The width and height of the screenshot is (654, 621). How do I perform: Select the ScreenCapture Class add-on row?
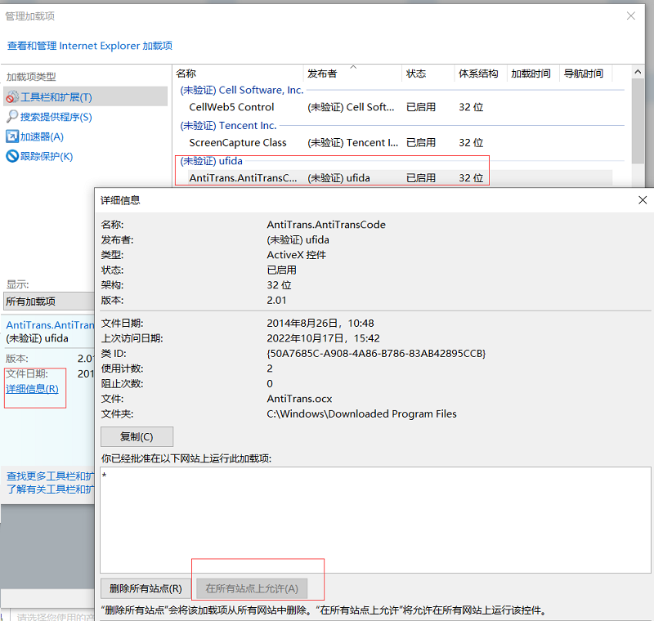[237, 142]
